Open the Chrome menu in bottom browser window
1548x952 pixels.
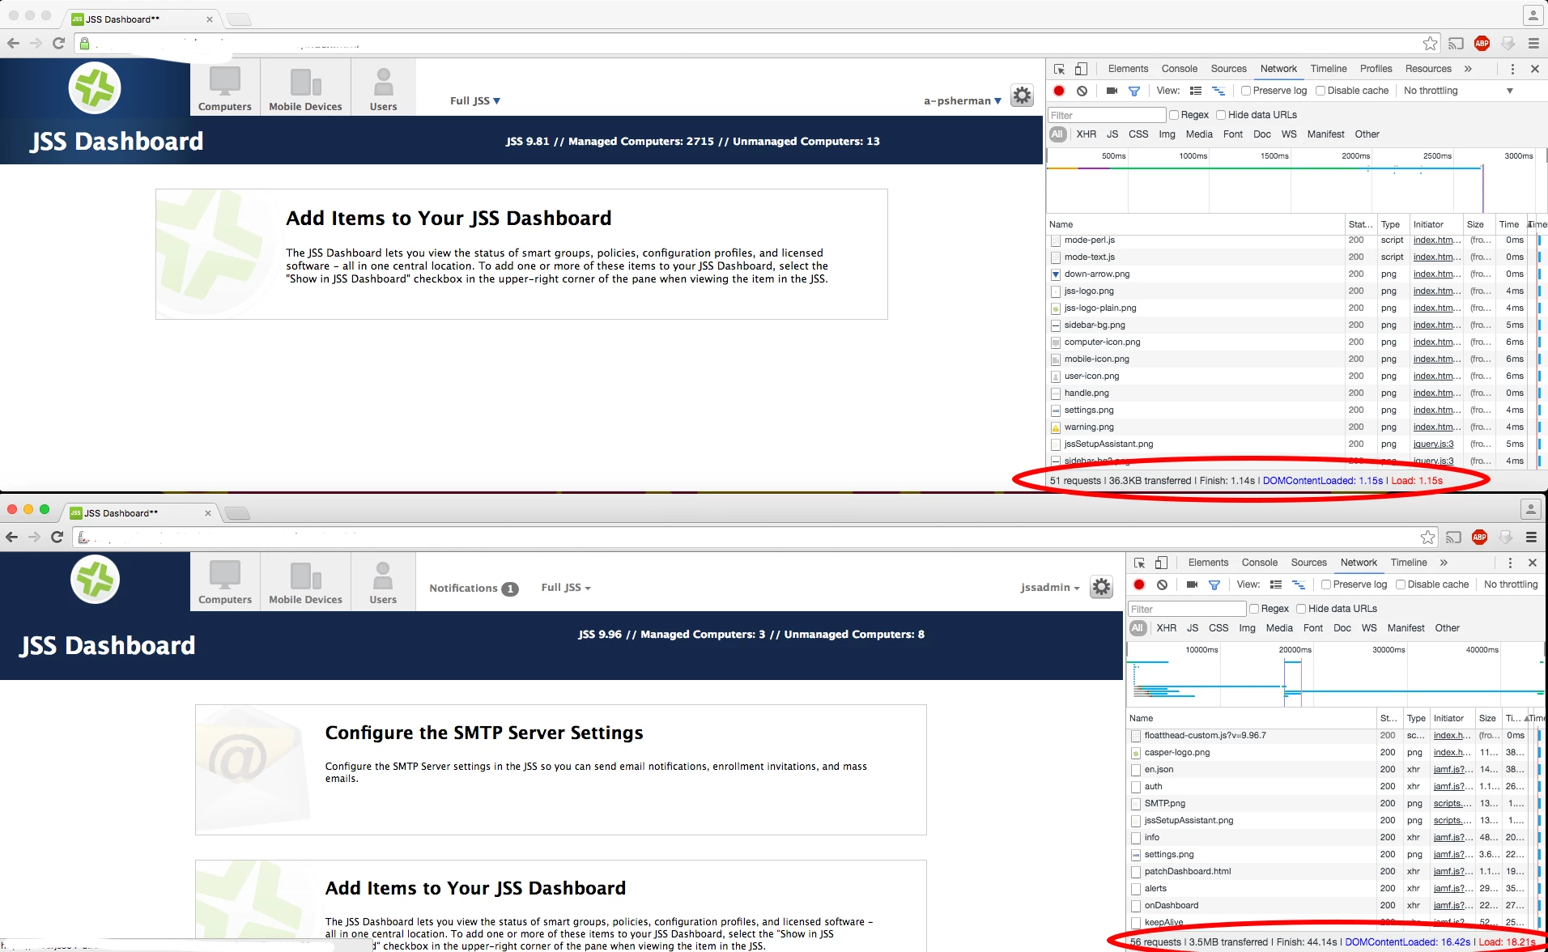pyautogui.click(x=1531, y=537)
